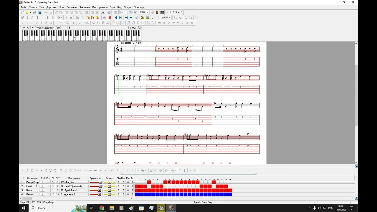
Task: Select the Drums track
Action: pos(30,194)
